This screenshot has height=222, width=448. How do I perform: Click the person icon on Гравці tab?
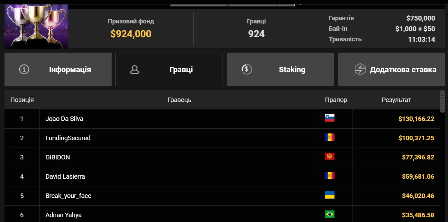click(x=134, y=70)
